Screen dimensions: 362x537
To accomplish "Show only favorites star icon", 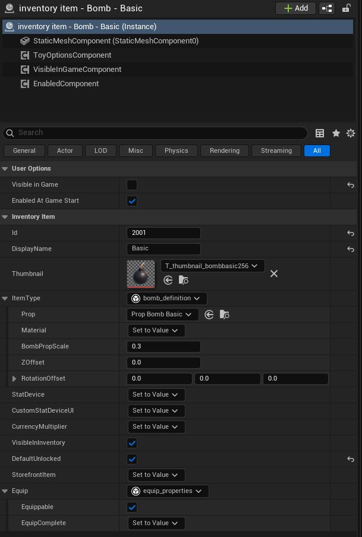I will (336, 133).
